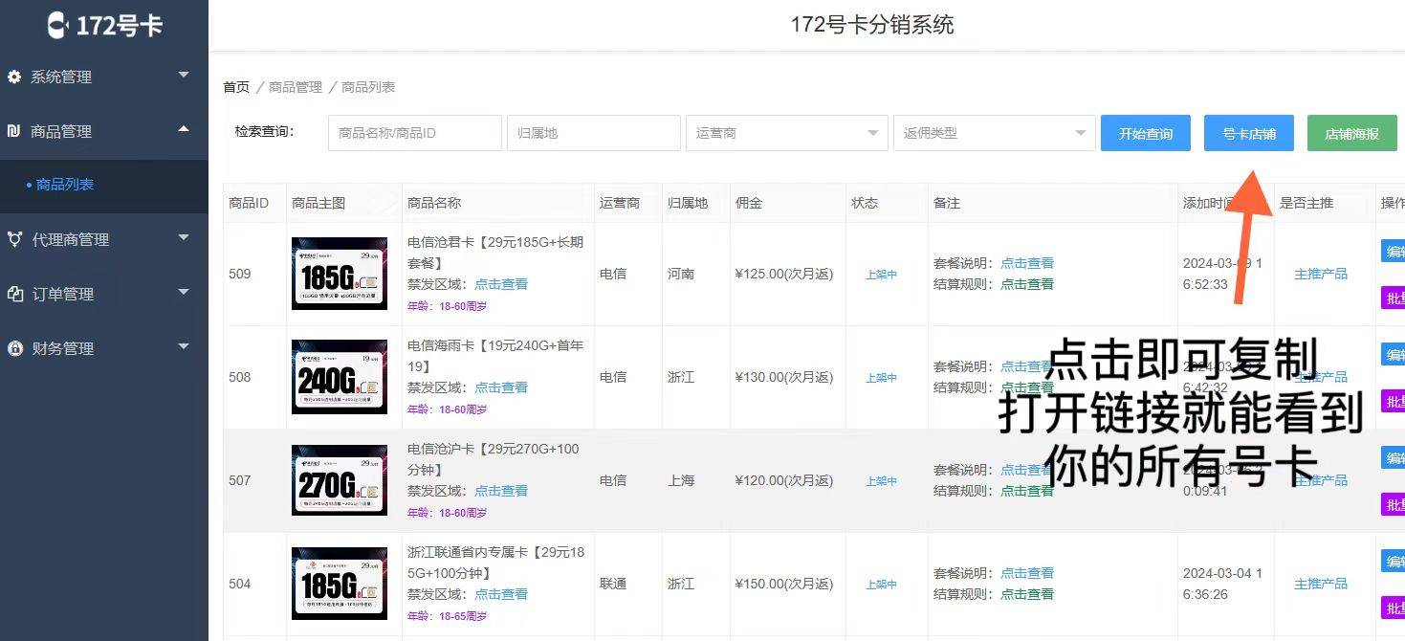Screen dimensions: 1405x641
Task: Click the 代理商管理 sidebar icon
Action: pos(14,239)
